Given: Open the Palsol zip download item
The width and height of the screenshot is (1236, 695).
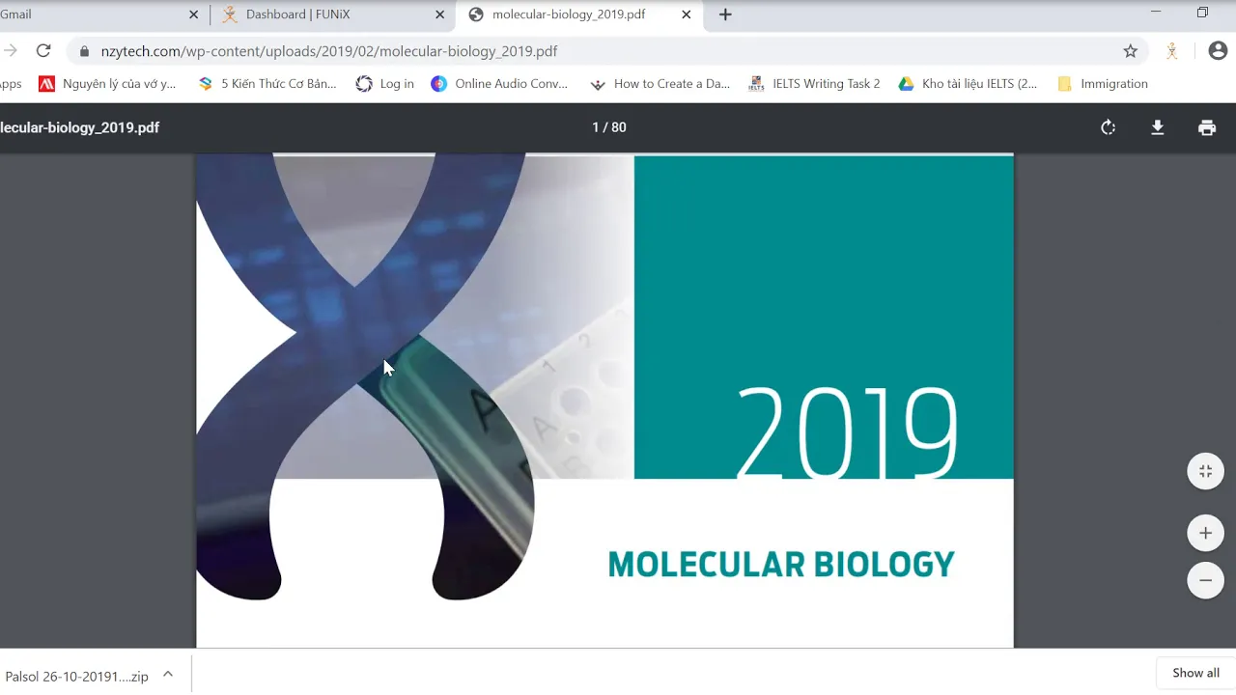Looking at the screenshot, I should click(76, 676).
